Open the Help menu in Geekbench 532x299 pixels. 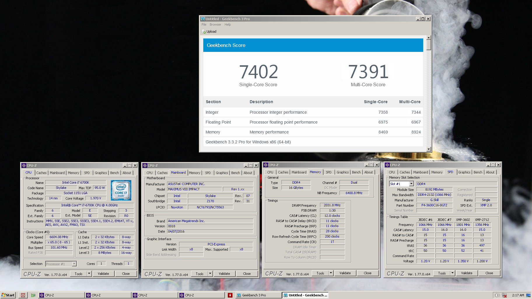228,24
